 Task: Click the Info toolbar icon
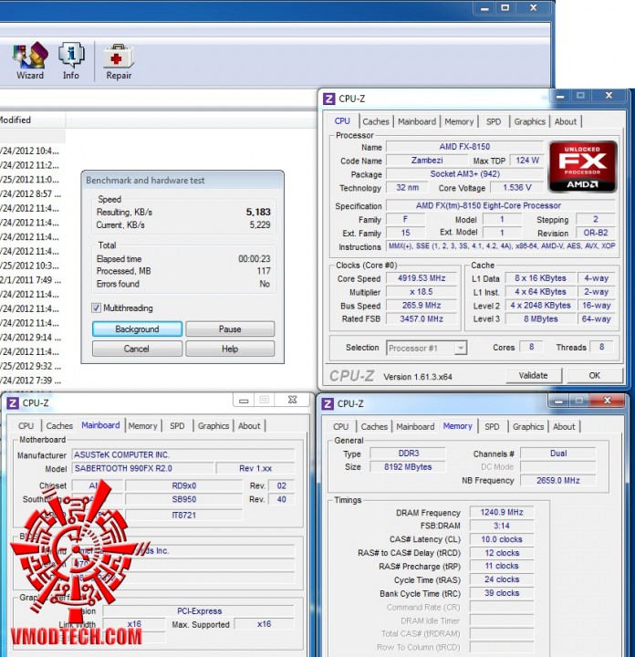point(71,61)
